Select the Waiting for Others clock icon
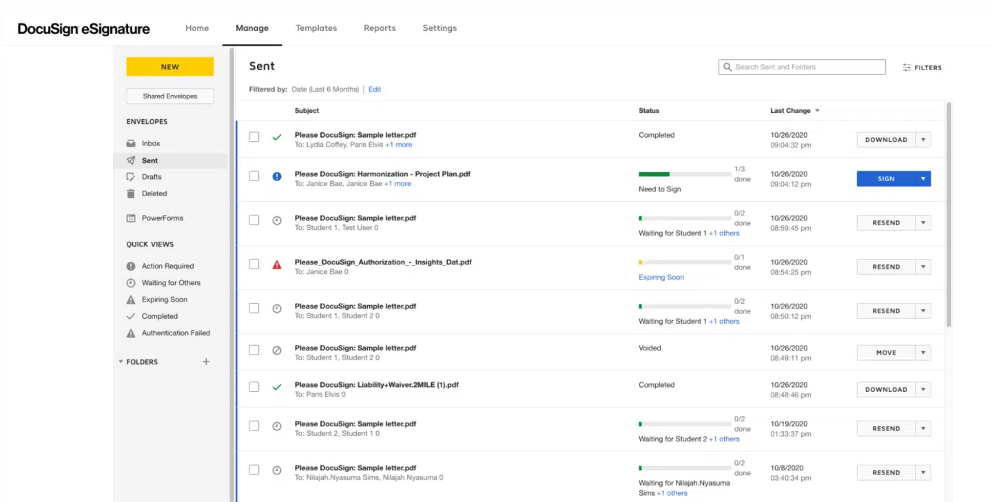The image size is (992, 502). (131, 283)
